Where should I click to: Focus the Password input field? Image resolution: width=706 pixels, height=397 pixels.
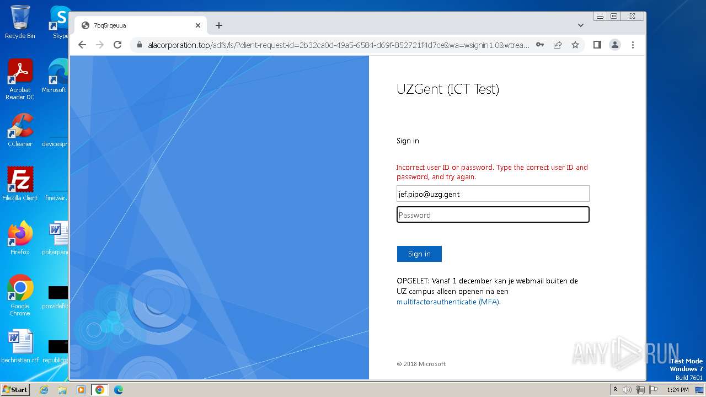coord(493,214)
